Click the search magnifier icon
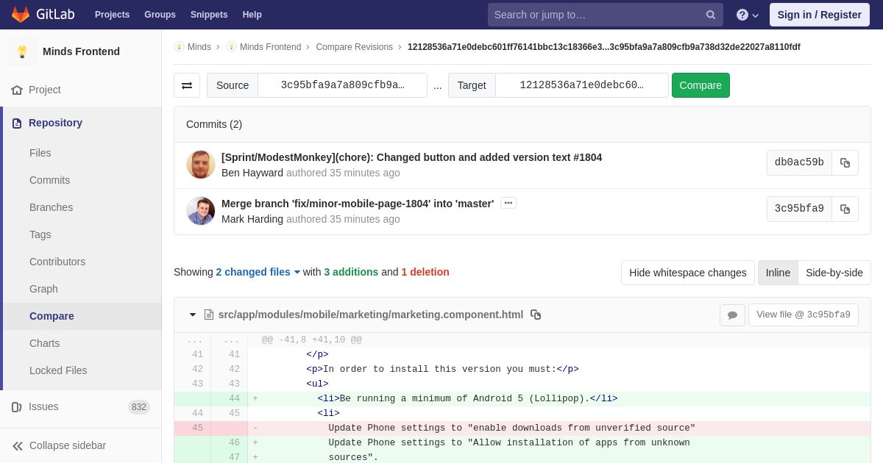The width and height of the screenshot is (883, 463). 710,15
